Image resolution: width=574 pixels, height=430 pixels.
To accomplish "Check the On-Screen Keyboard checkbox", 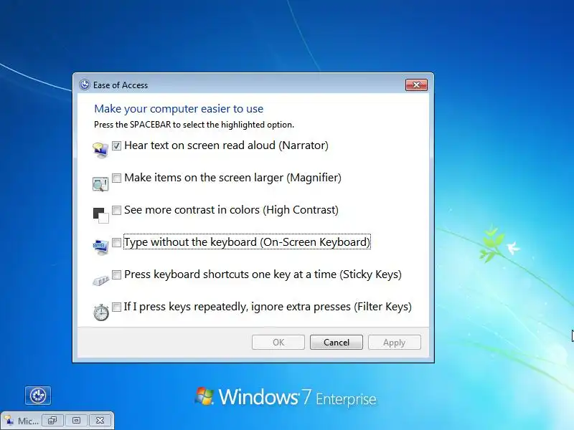I will click(116, 242).
